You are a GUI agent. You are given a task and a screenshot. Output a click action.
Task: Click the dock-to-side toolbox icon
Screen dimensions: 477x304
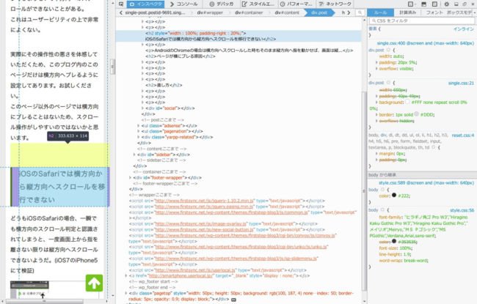pyautogui.click(x=456, y=4)
